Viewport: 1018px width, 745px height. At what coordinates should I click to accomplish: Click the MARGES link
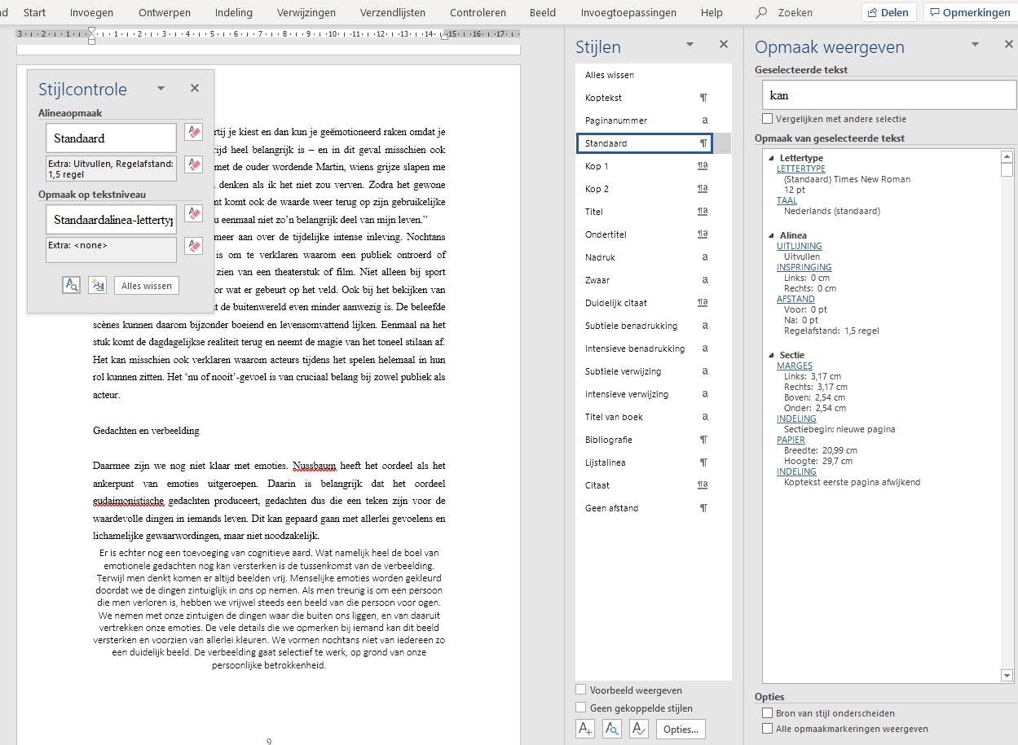(x=794, y=366)
